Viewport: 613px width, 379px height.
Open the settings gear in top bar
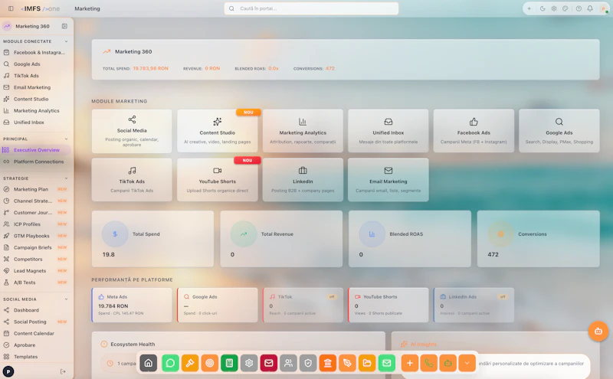pyautogui.click(x=554, y=8)
